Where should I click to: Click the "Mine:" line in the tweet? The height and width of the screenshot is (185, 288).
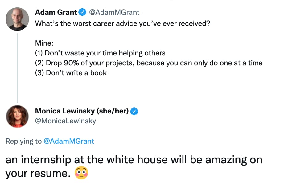44,43
